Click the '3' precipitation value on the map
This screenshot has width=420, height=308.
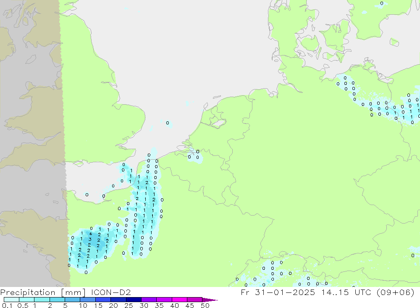[90, 240]
